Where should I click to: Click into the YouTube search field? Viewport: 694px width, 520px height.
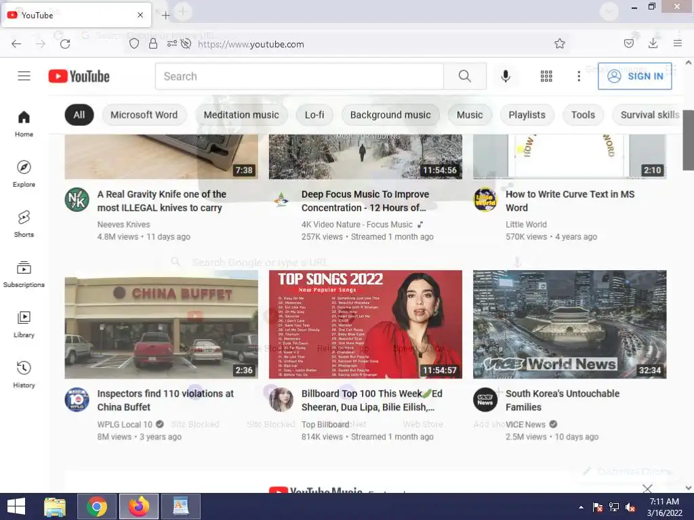[x=299, y=76]
